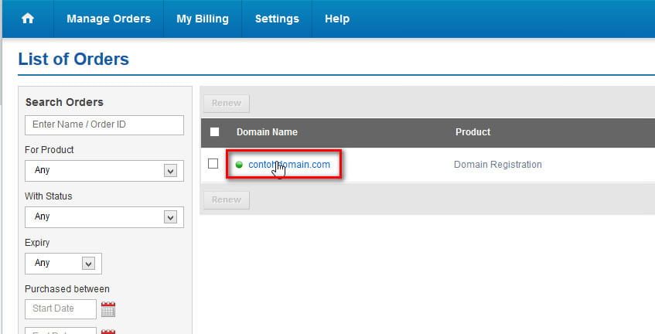Open the Manage Orders menu
The width and height of the screenshot is (655, 334).
tap(108, 19)
